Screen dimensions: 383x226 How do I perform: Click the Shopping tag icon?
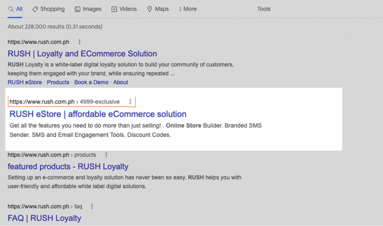click(x=35, y=9)
